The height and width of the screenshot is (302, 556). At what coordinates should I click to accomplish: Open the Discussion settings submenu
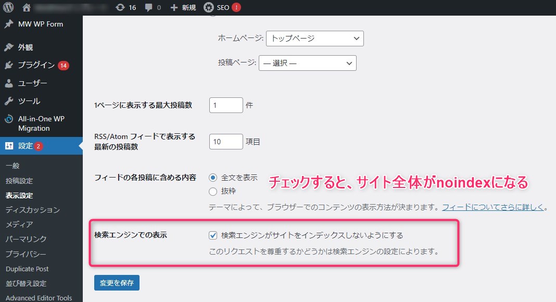[x=33, y=210]
